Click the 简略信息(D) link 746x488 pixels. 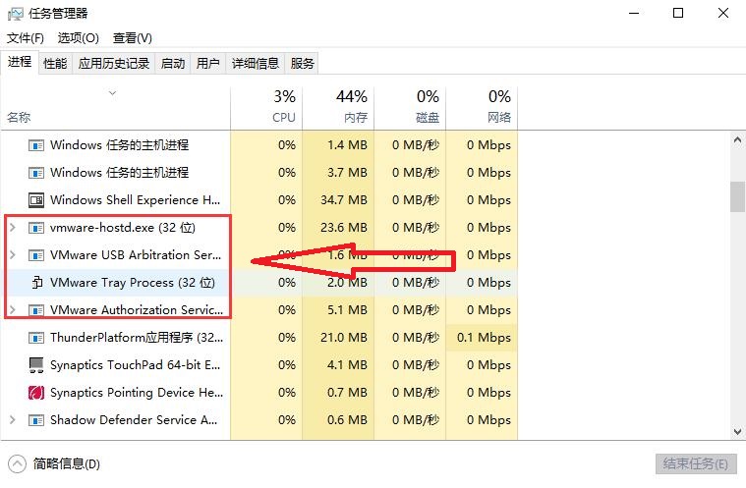(67, 463)
